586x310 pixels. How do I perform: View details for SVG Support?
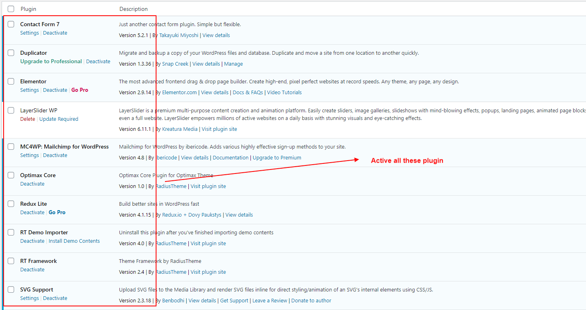pyautogui.click(x=202, y=301)
